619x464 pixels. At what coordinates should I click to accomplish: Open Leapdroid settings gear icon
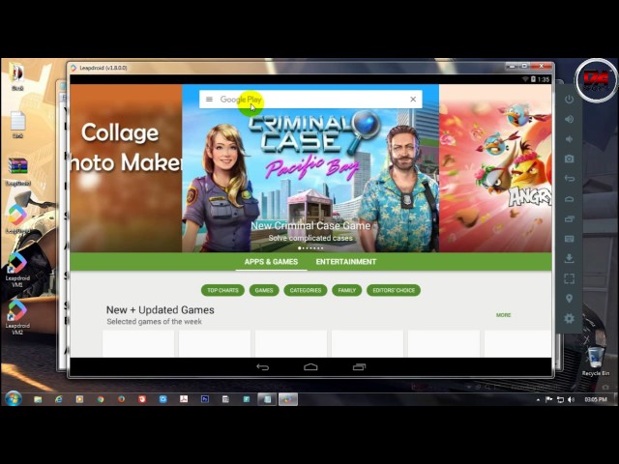coord(569,318)
